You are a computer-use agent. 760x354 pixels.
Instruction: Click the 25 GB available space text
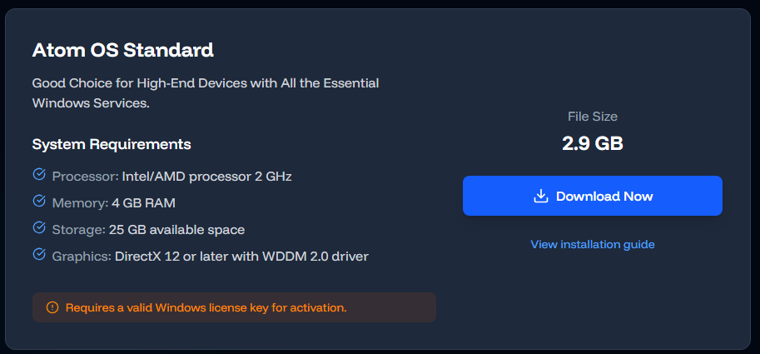[177, 230]
